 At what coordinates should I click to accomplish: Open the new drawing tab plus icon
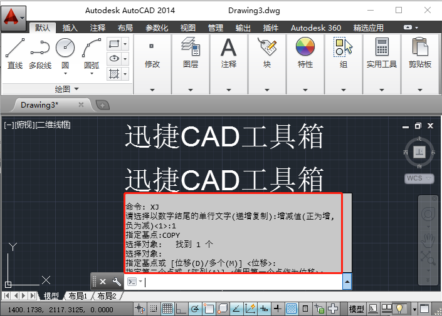click(102, 105)
